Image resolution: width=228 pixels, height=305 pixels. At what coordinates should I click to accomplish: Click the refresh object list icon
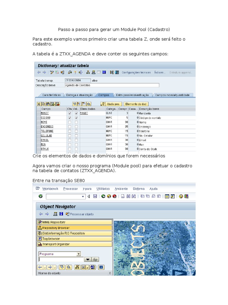(x=93, y=267)
